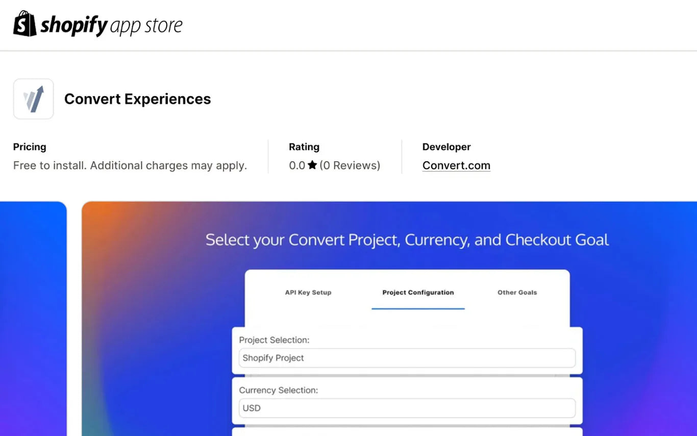This screenshot has height=436, width=697.
Task: Expand the Shopify Project selection dropdown
Action: pos(407,358)
